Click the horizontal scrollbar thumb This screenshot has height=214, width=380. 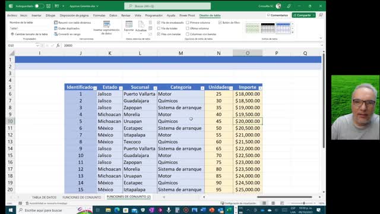pyautogui.click(x=284, y=197)
